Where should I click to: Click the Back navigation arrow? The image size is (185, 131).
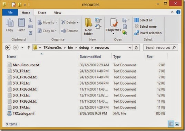8,48
